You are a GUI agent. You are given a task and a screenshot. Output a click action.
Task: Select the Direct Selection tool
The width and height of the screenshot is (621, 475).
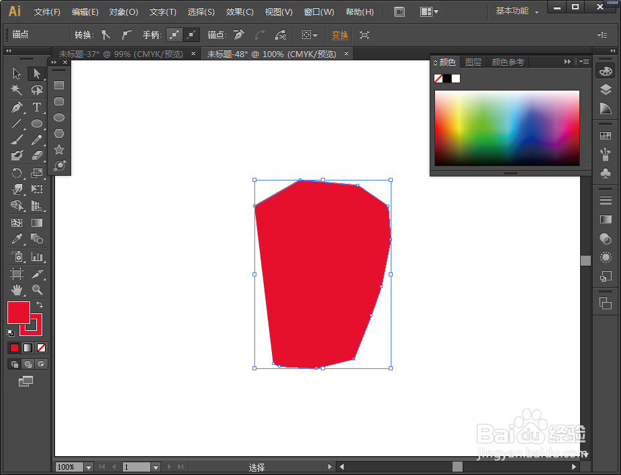coord(36,74)
